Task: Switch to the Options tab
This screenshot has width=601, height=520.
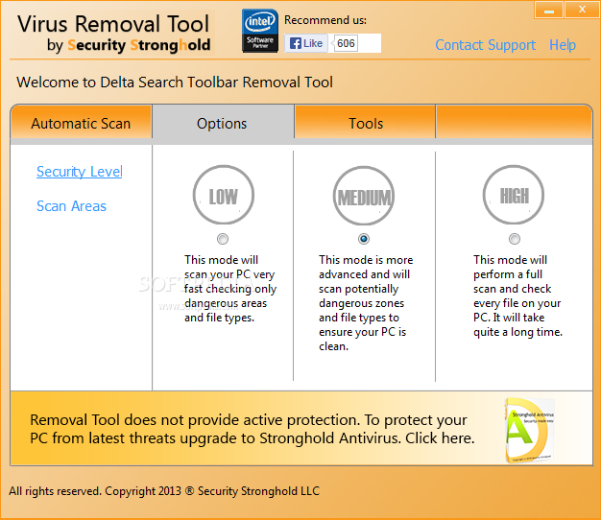Action: [x=222, y=124]
